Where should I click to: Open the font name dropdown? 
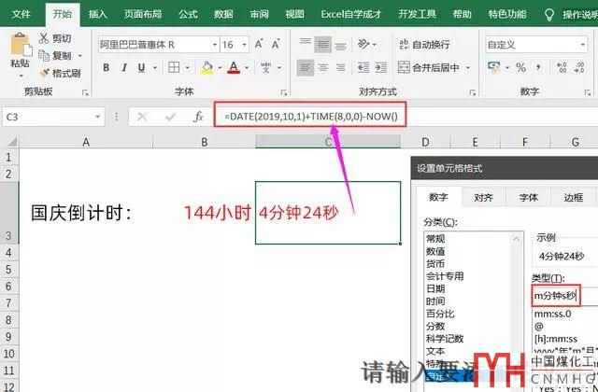(x=215, y=45)
